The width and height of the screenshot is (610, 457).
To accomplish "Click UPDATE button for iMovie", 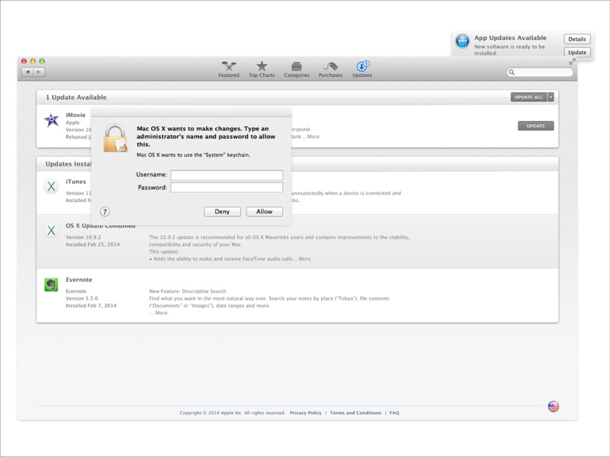I will coord(536,126).
